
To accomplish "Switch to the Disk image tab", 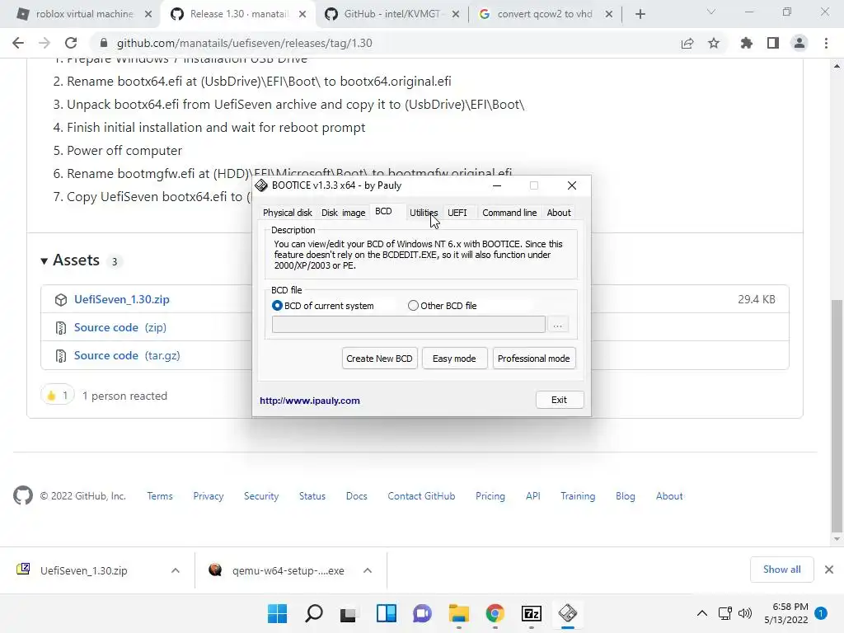I will [x=344, y=213].
